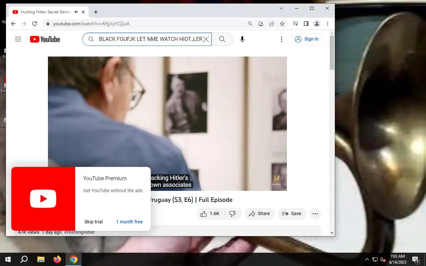Open a new Chrome tab
Viewport: 426px width, 266px height.
pos(96,12)
